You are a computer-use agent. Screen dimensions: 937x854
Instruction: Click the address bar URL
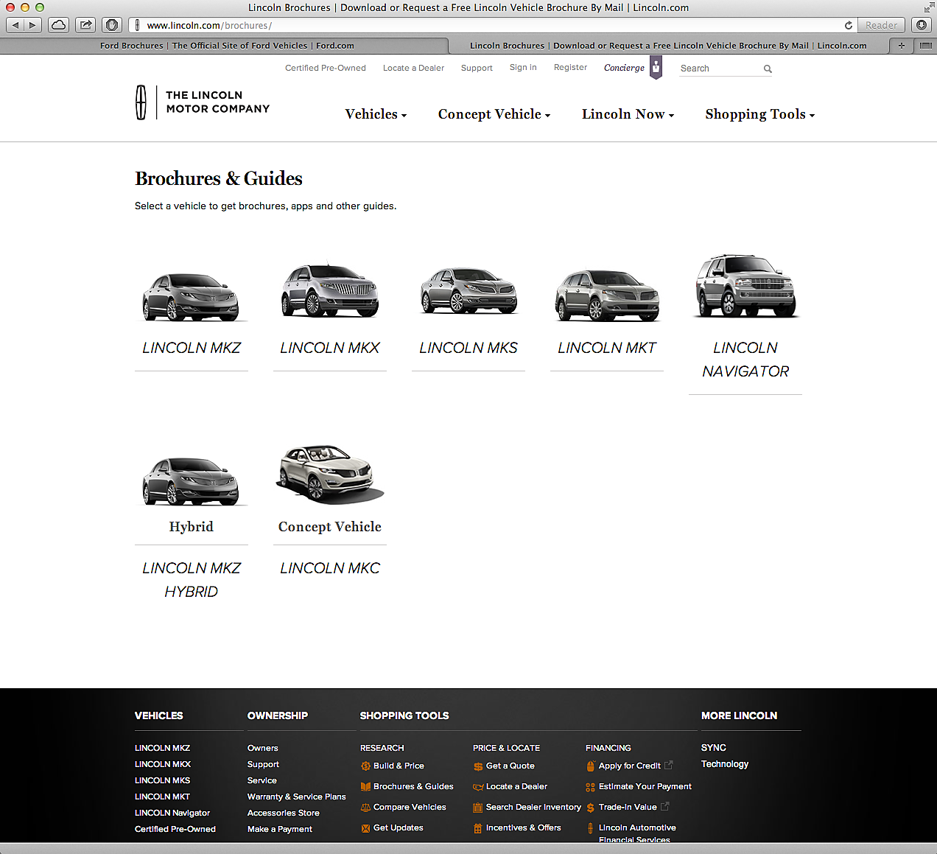coord(209,25)
